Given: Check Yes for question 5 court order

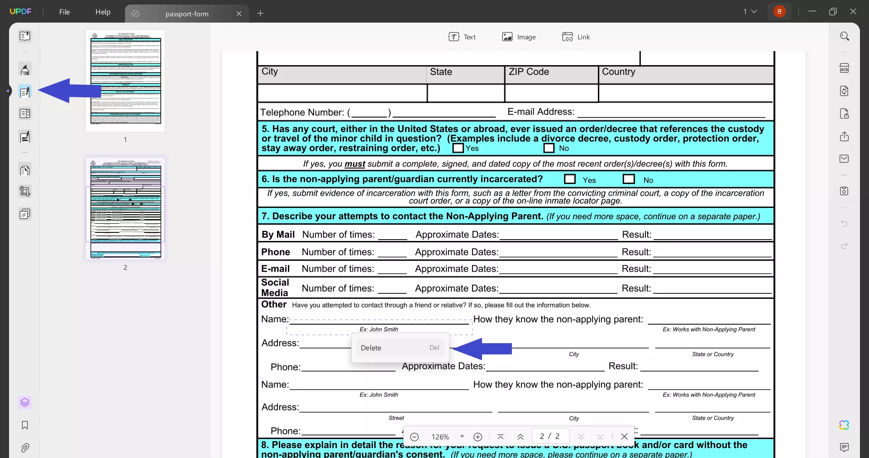Looking at the screenshot, I should [x=458, y=148].
